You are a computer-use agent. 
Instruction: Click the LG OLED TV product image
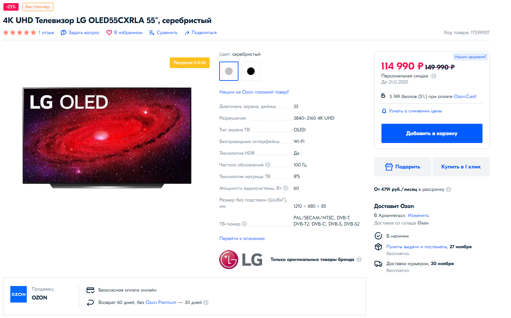(x=107, y=138)
